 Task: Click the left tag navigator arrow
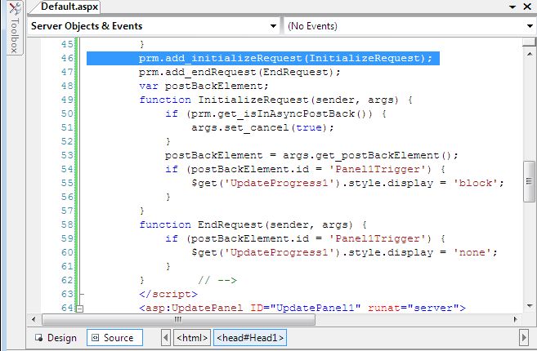pyautogui.click(x=166, y=338)
